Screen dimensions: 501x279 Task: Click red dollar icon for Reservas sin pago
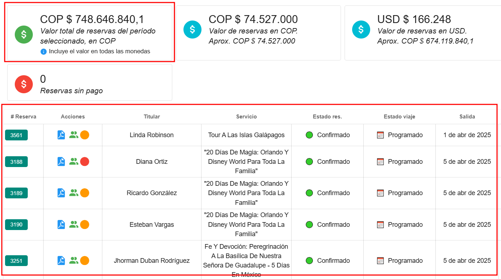(24, 84)
